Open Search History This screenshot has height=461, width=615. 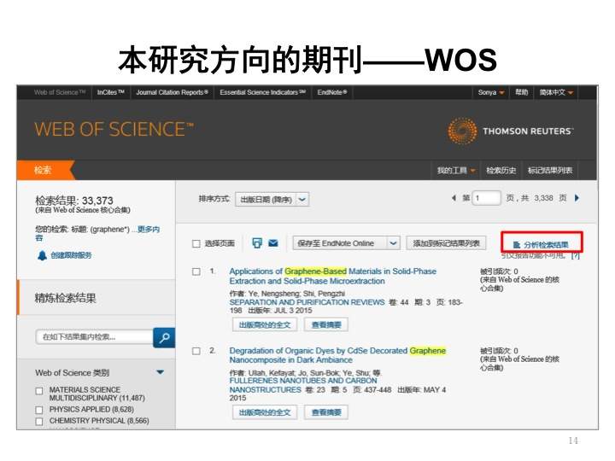[501, 171]
